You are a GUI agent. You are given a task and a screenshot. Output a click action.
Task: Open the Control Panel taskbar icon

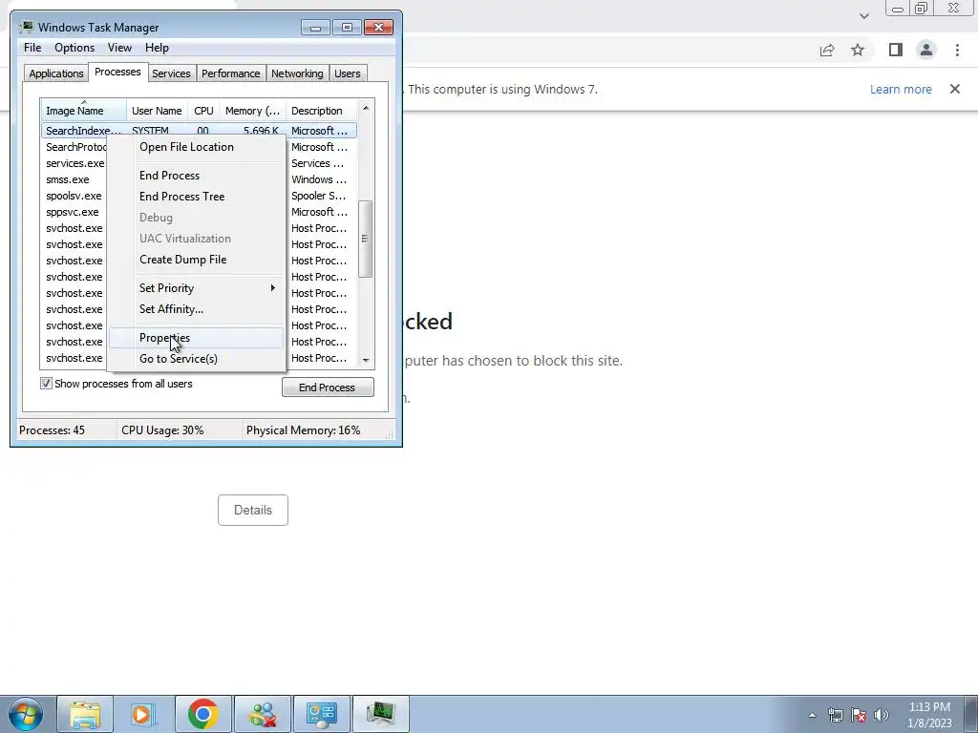(x=321, y=714)
